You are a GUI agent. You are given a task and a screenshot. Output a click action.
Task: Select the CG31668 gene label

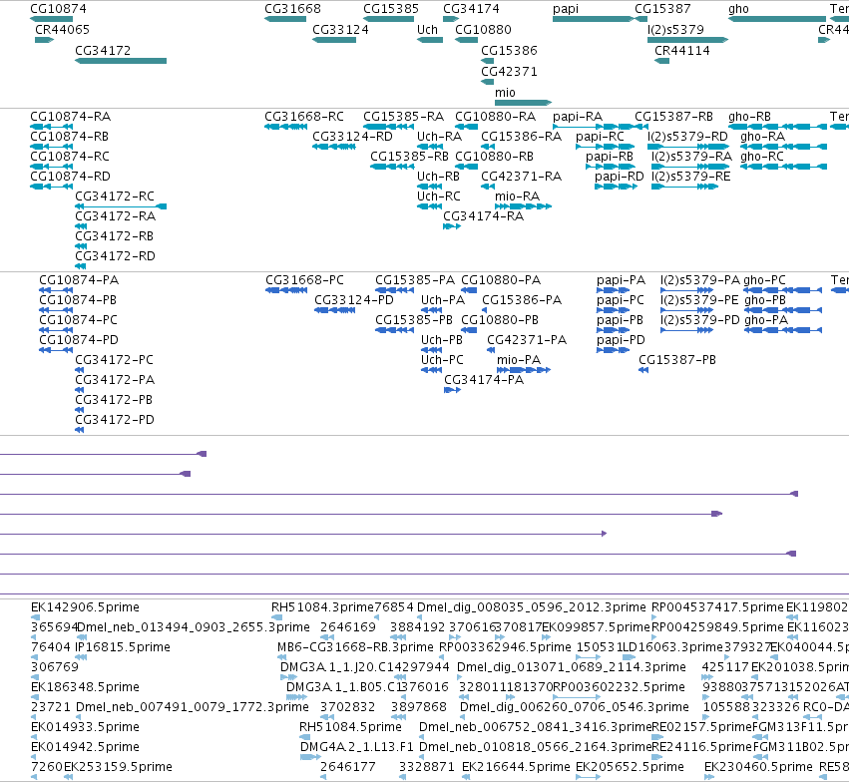(293, 9)
